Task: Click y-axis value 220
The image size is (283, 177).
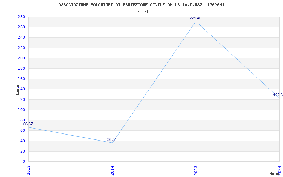Action: click(21, 48)
